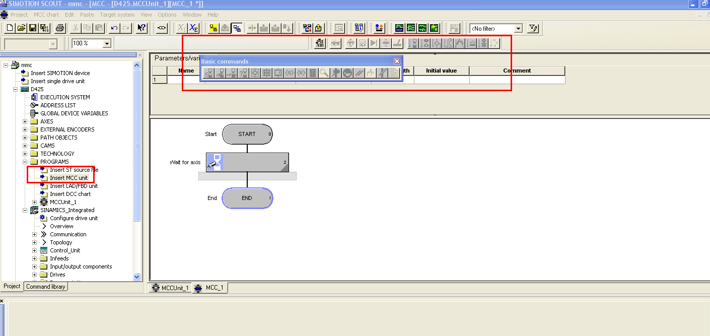Open the No filter dropdown
The width and height of the screenshot is (710, 336).
pos(518,29)
